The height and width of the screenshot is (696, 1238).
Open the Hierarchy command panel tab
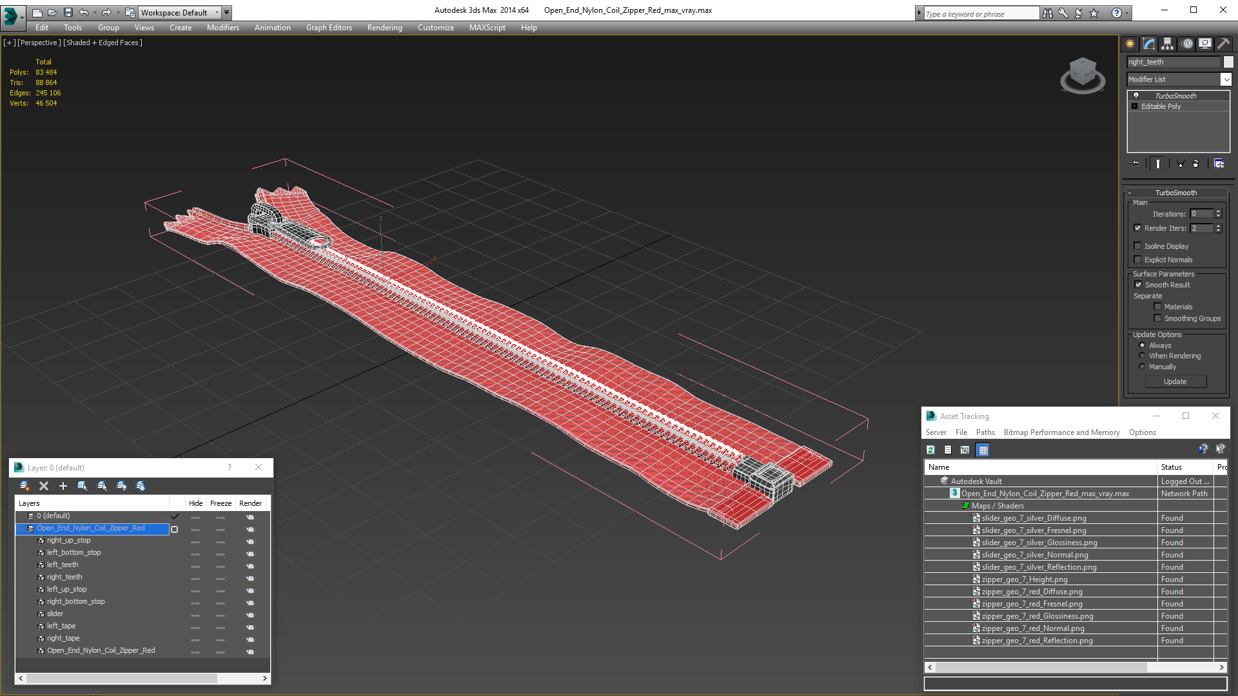(x=1167, y=44)
